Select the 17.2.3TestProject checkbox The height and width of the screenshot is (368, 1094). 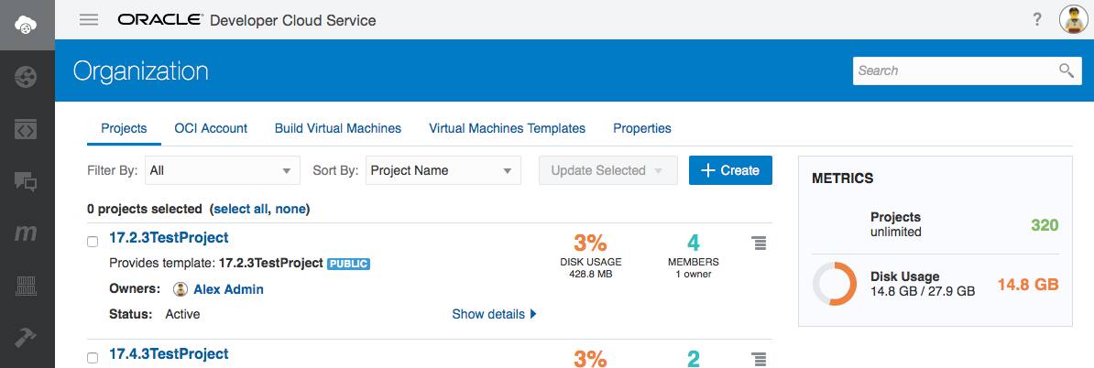(93, 242)
